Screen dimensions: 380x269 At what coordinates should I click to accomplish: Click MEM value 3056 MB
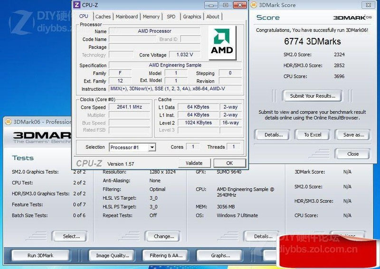tap(226, 207)
